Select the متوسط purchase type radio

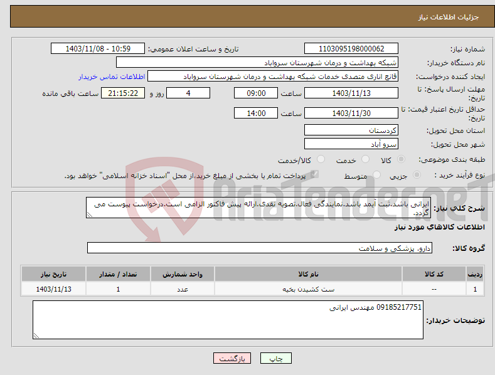[x=376, y=174]
